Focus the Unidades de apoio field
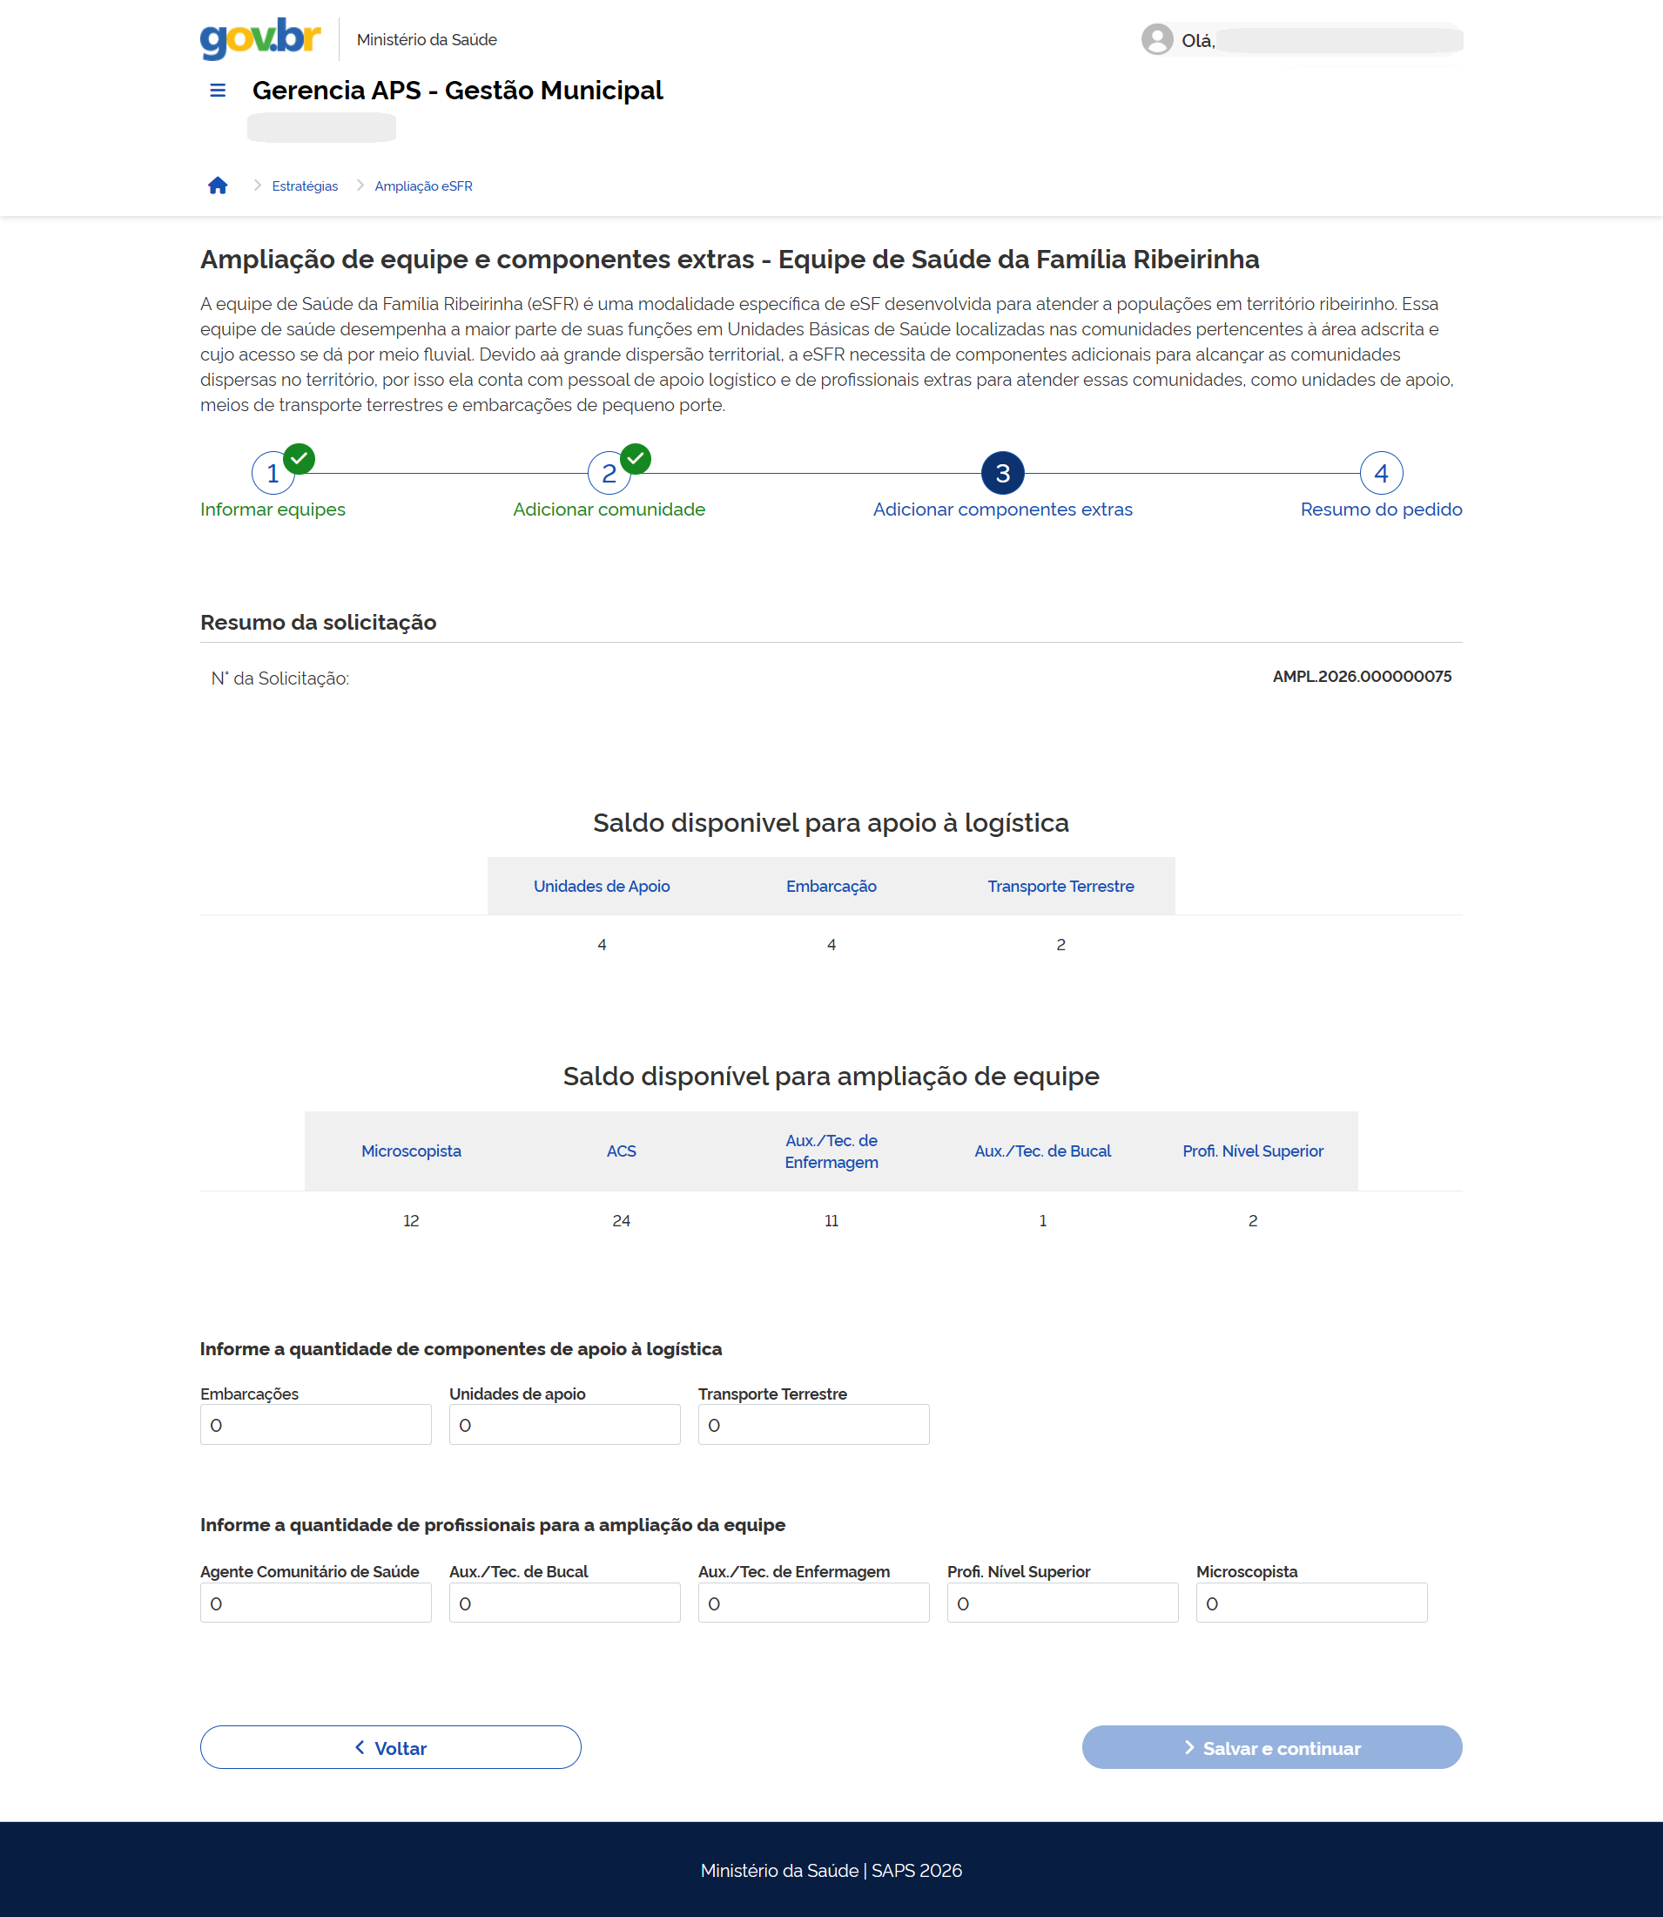 point(564,1424)
